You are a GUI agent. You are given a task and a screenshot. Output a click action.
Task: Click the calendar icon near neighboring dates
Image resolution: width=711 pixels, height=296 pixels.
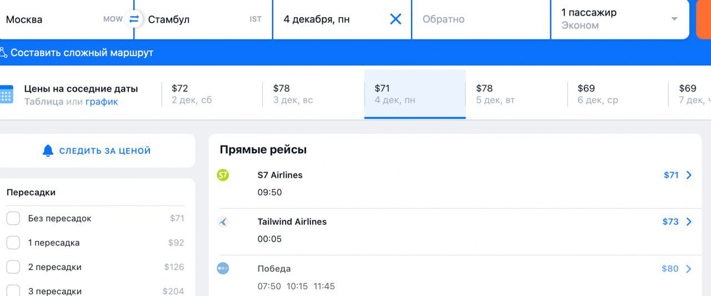(x=6, y=94)
